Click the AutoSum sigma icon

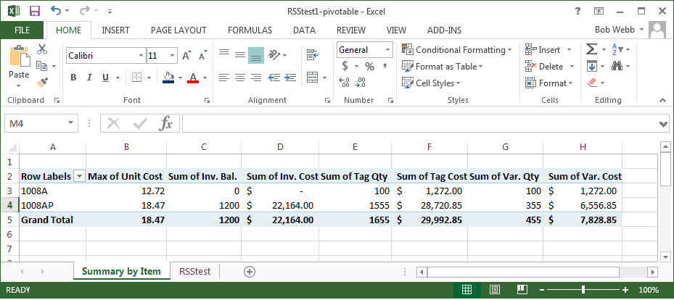(592, 49)
